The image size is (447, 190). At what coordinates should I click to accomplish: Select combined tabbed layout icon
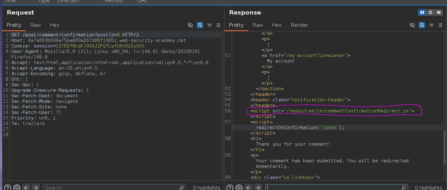tap(438, 12)
